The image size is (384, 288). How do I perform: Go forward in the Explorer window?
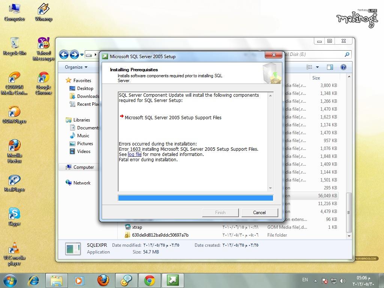(75, 54)
